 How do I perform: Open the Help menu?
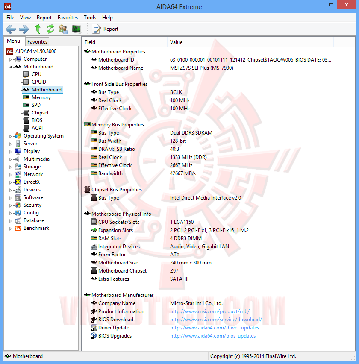click(x=107, y=18)
